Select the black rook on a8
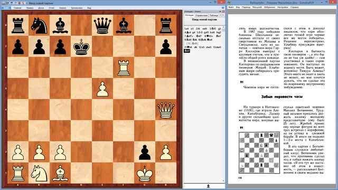Viewport: 338px width, 190px height. pyautogui.click(x=18, y=25)
